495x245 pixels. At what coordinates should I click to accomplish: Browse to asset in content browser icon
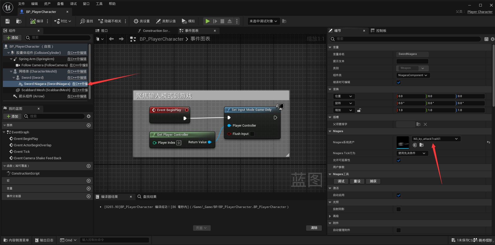[x=19, y=21]
